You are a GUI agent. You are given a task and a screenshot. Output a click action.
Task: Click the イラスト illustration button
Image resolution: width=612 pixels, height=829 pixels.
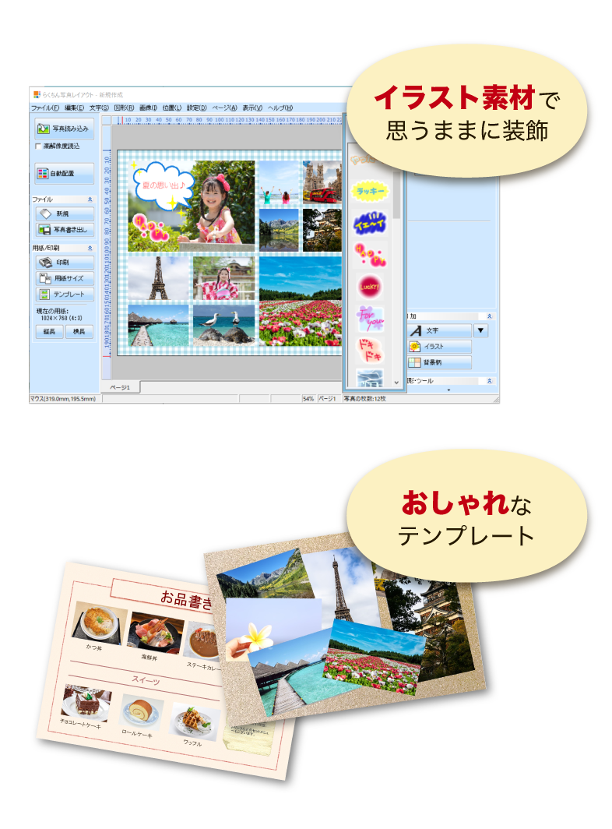[440, 346]
